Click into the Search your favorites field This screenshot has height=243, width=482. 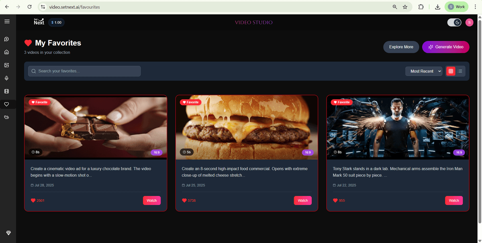tap(84, 71)
